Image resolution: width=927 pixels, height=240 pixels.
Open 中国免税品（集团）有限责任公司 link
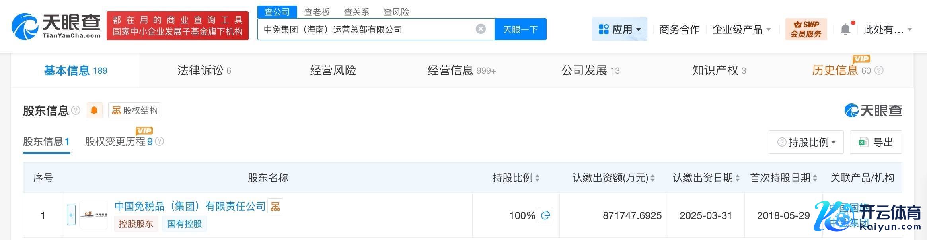190,206
